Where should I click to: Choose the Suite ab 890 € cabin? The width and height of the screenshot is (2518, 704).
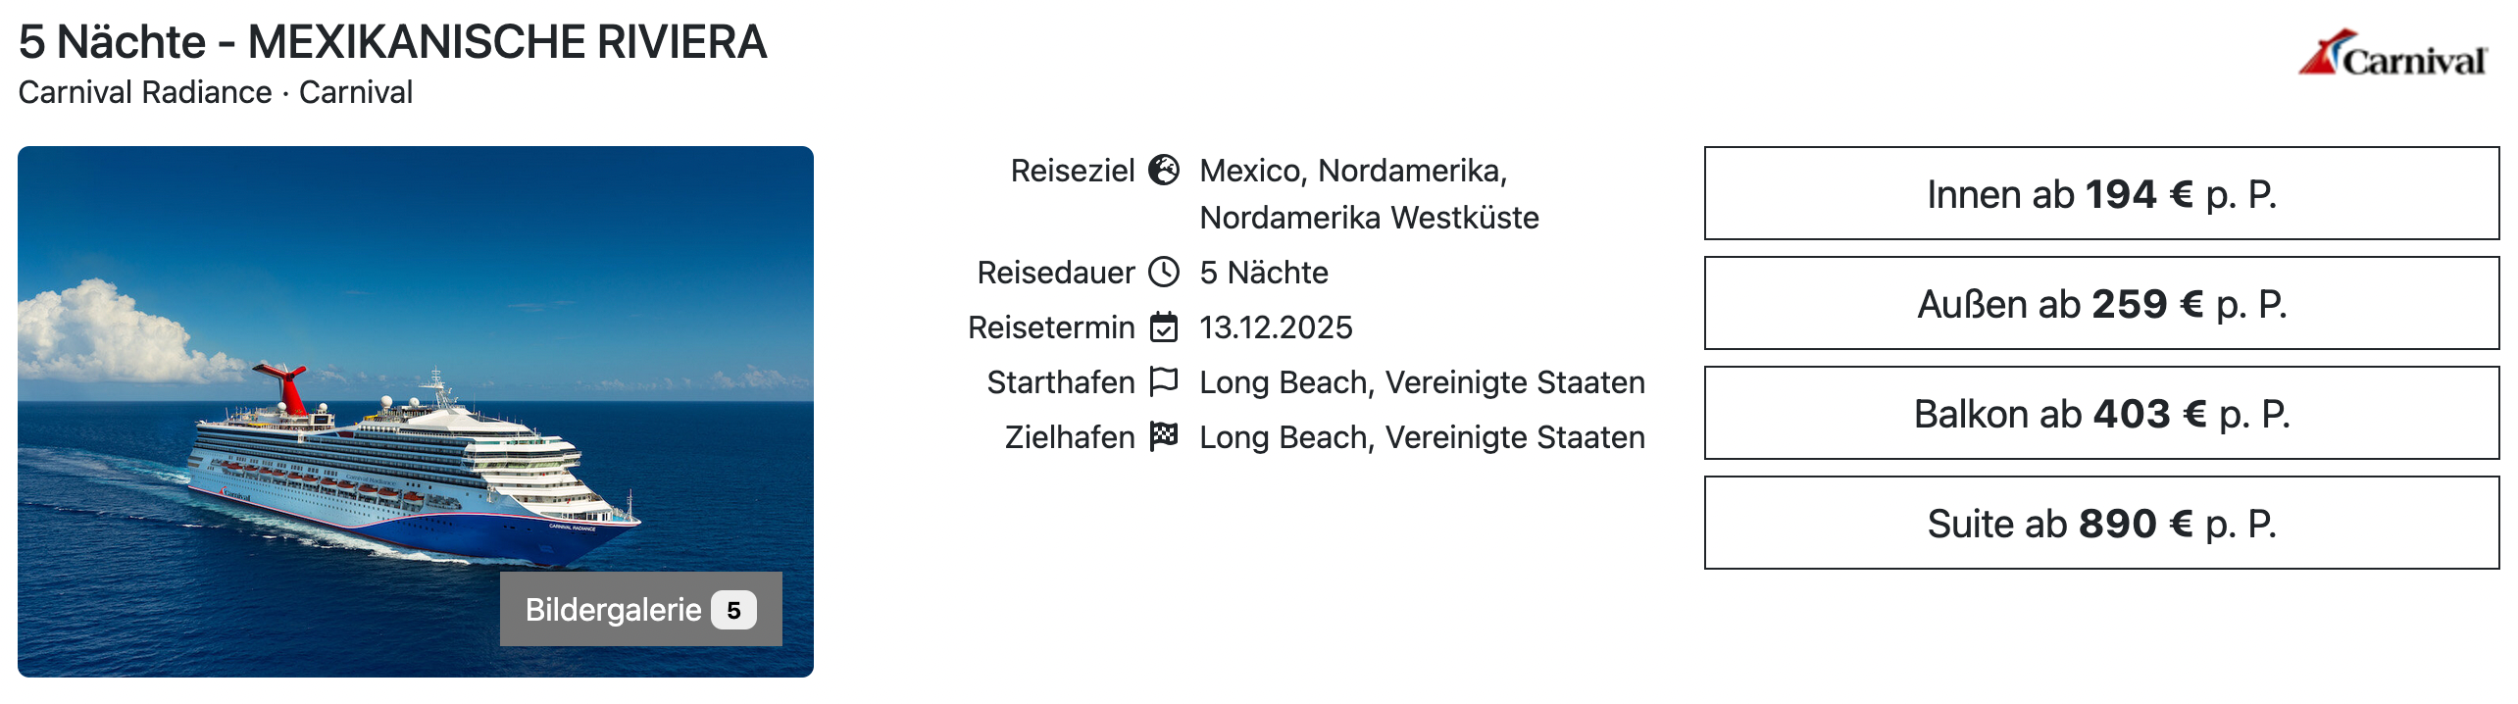coord(2101,523)
